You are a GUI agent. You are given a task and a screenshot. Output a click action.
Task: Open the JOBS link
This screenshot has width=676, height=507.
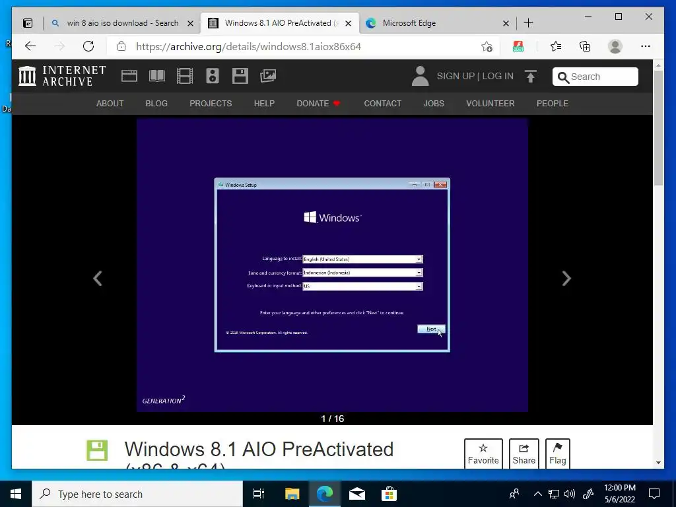tap(434, 104)
